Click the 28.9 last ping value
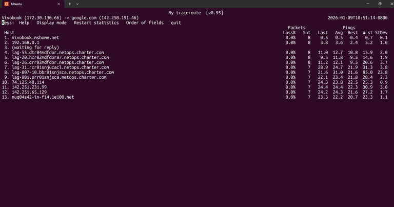The image size is (394, 207). tap(323, 67)
